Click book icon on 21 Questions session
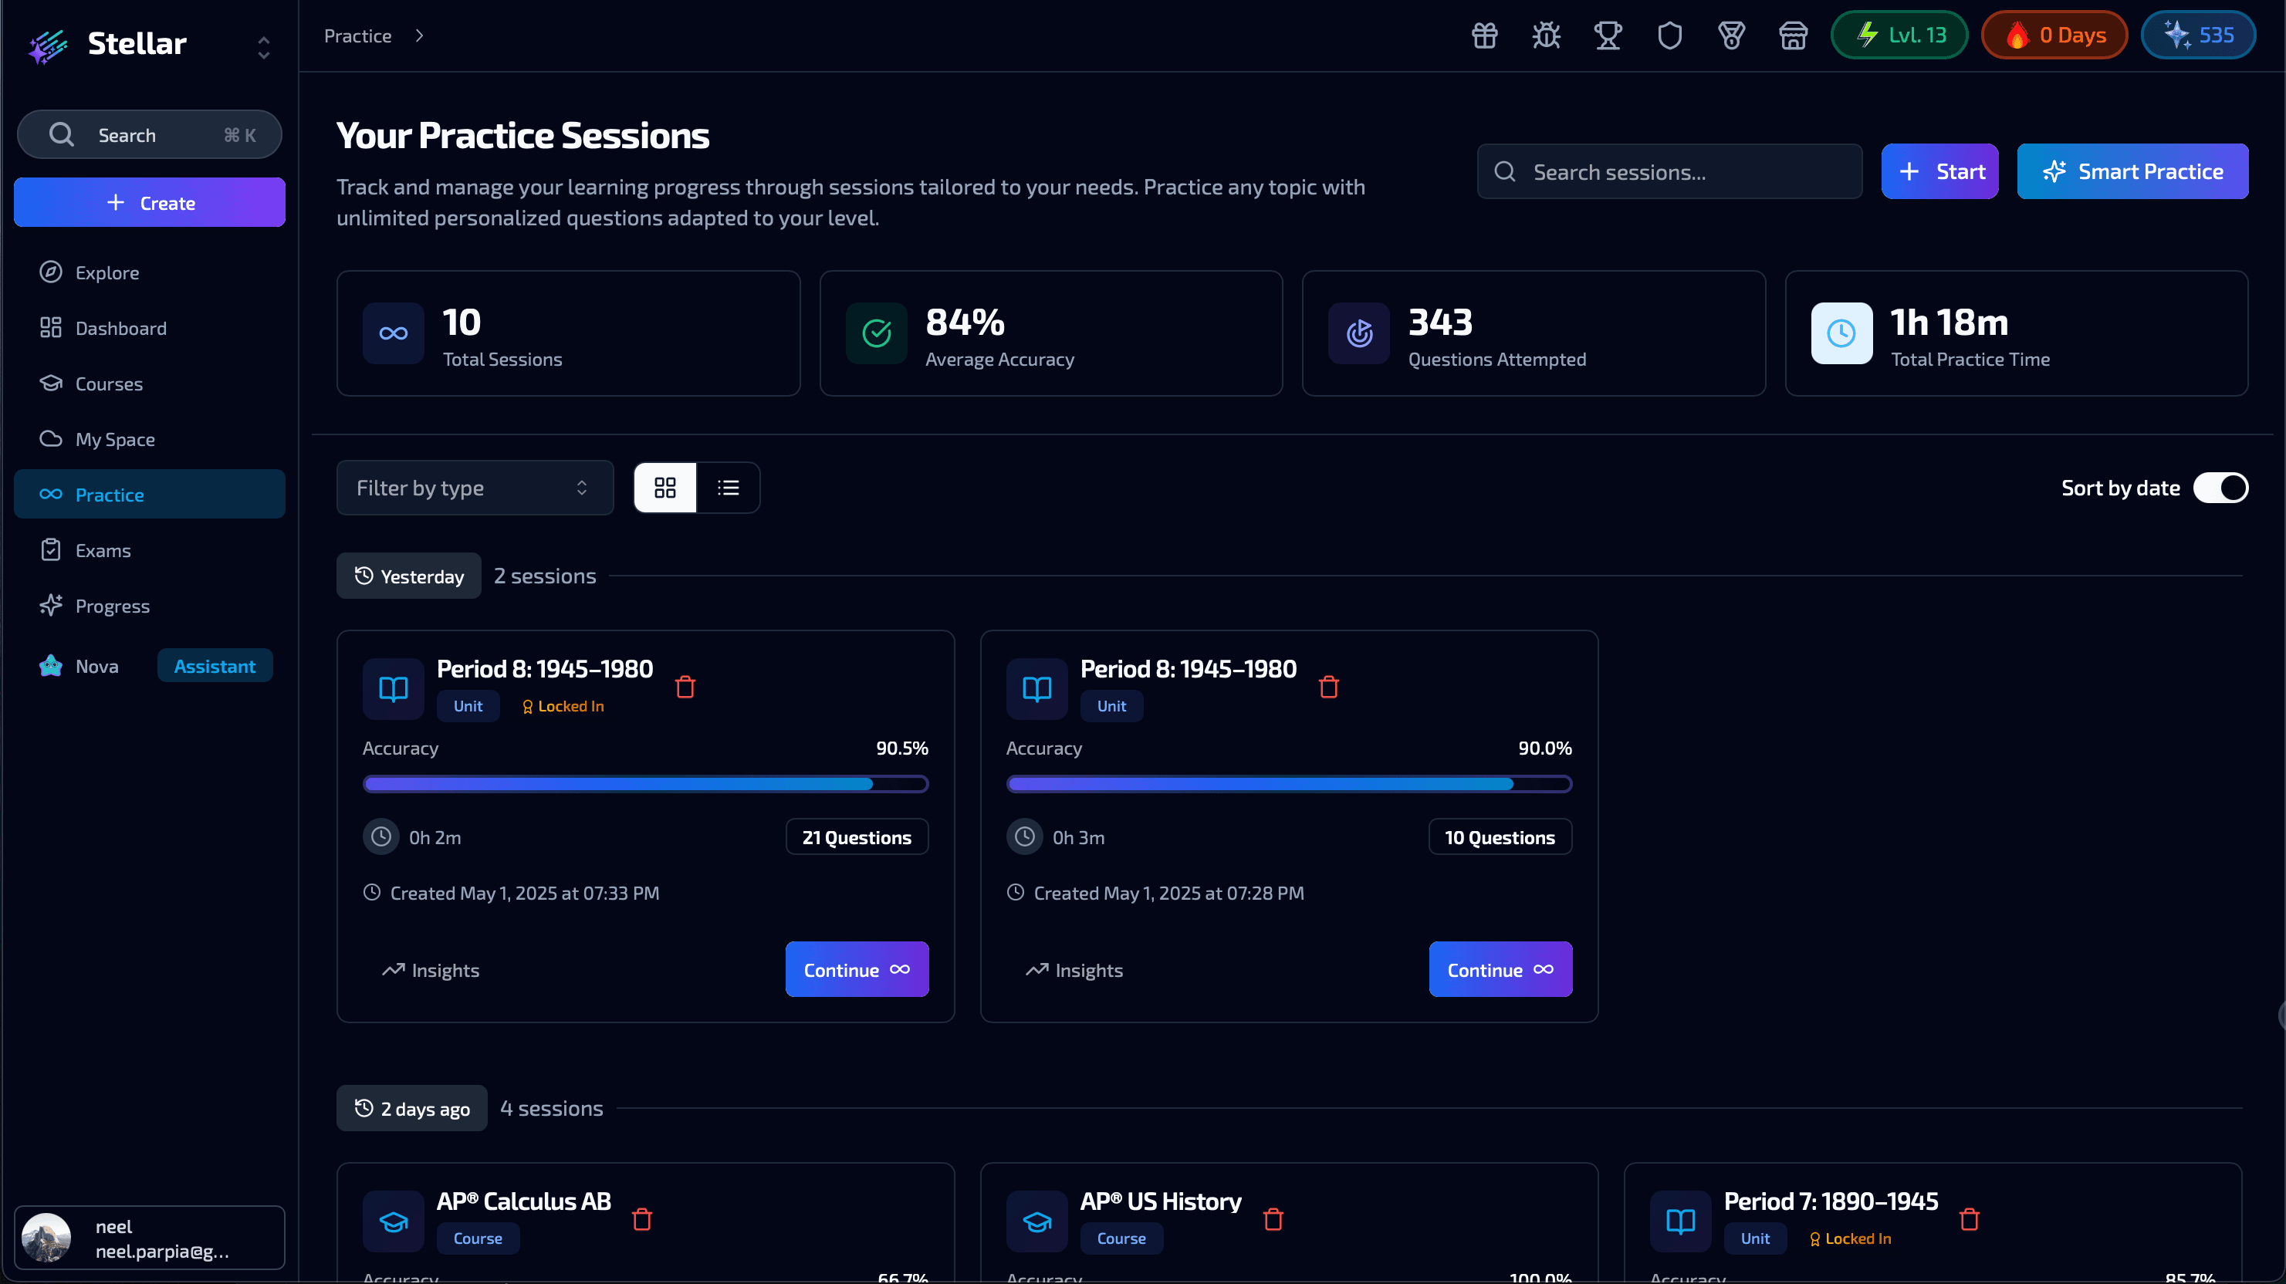The image size is (2286, 1284). (393, 688)
